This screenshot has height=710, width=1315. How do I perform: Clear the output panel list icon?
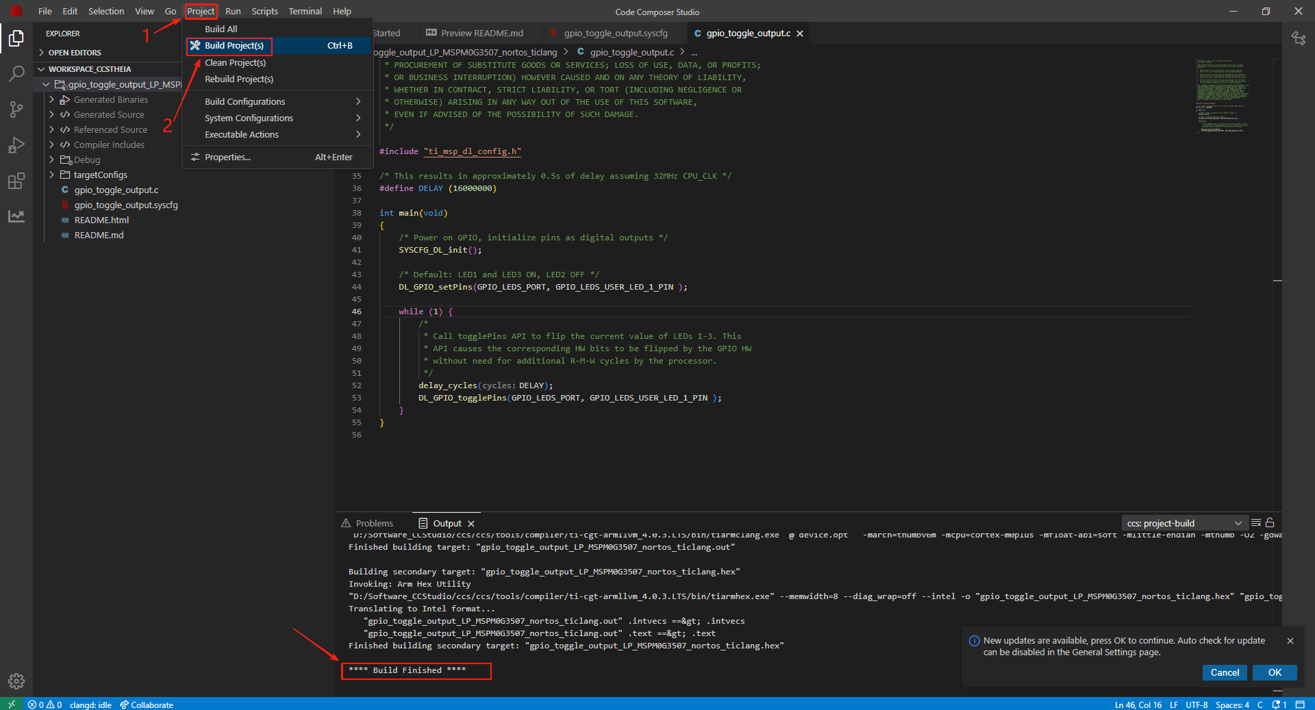[x=1256, y=523]
